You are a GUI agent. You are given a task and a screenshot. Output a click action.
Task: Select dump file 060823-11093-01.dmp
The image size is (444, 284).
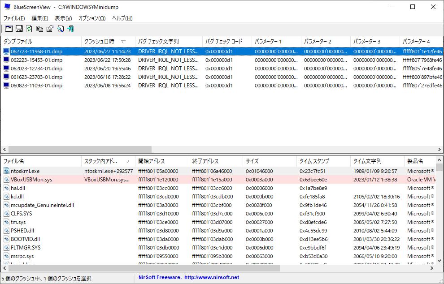click(36, 86)
